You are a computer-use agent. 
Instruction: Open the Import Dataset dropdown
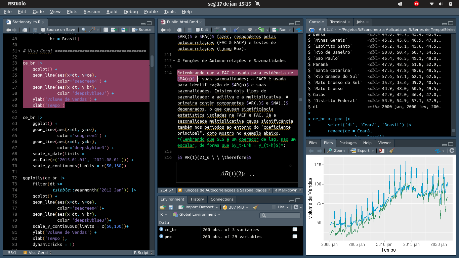click(198, 207)
